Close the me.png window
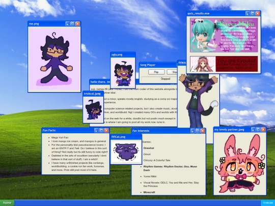The image size is (275, 206). [77, 23]
